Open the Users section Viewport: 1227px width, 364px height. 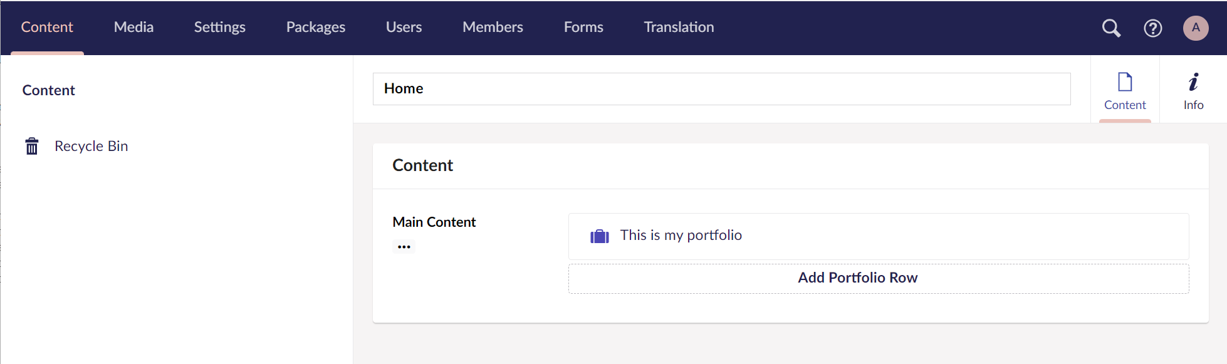point(404,27)
